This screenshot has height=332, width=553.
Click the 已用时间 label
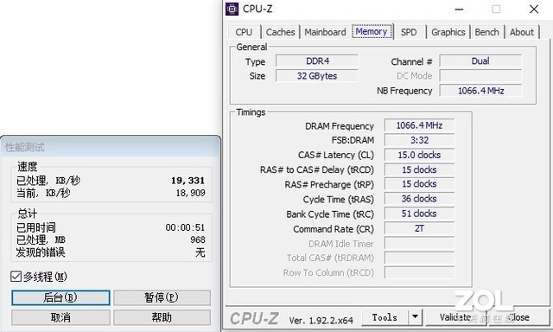pyautogui.click(x=36, y=227)
